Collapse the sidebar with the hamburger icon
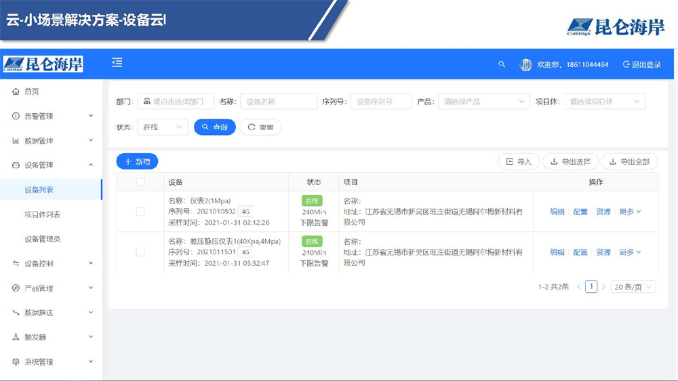The width and height of the screenshot is (678, 381). [117, 63]
